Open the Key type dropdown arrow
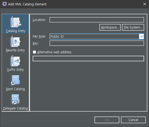The image size is (149, 127). point(141,37)
